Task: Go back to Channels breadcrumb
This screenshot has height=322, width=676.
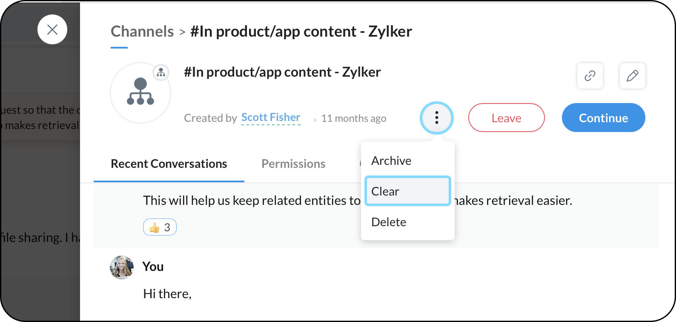Action: pos(142,32)
